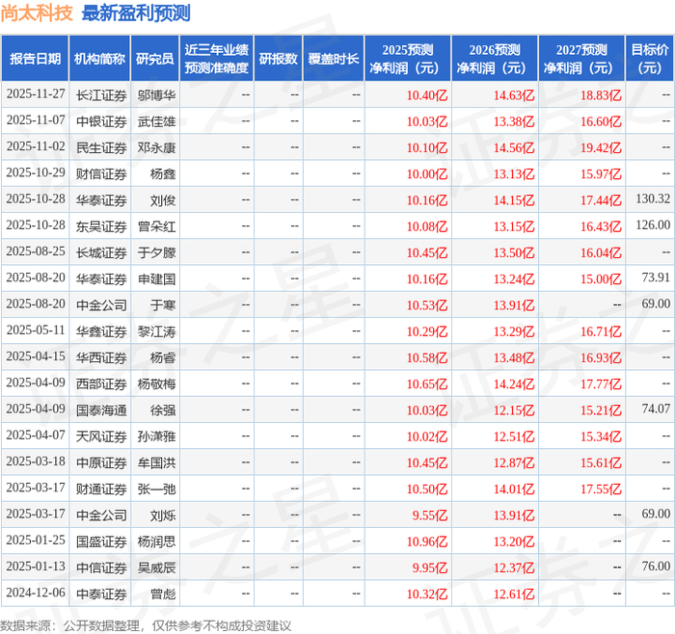The height and width of the screenshot is (634, 675).
Task: Select analyst 曾朵红
Action: coord(156,226)
